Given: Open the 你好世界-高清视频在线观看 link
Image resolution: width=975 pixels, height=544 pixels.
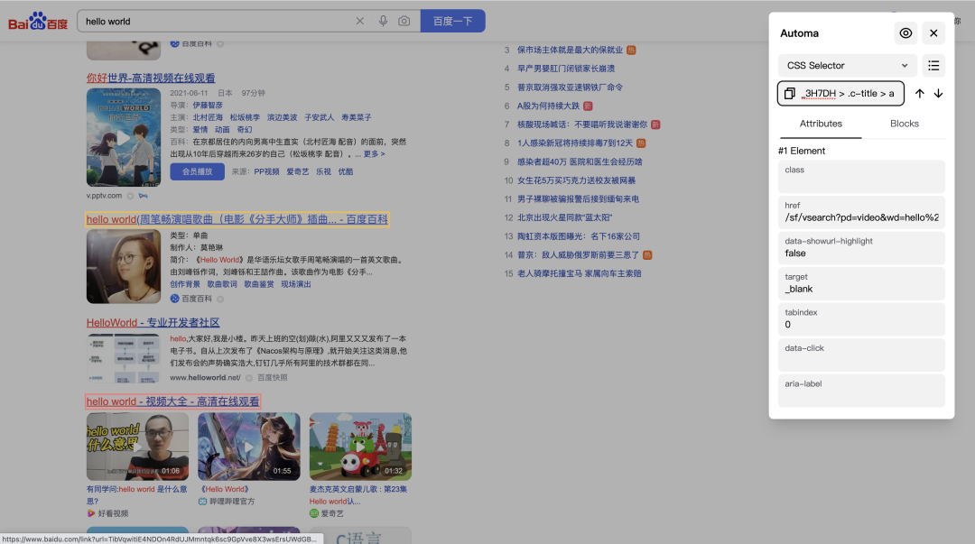Looking at the screenshot, I should (151, 78).
